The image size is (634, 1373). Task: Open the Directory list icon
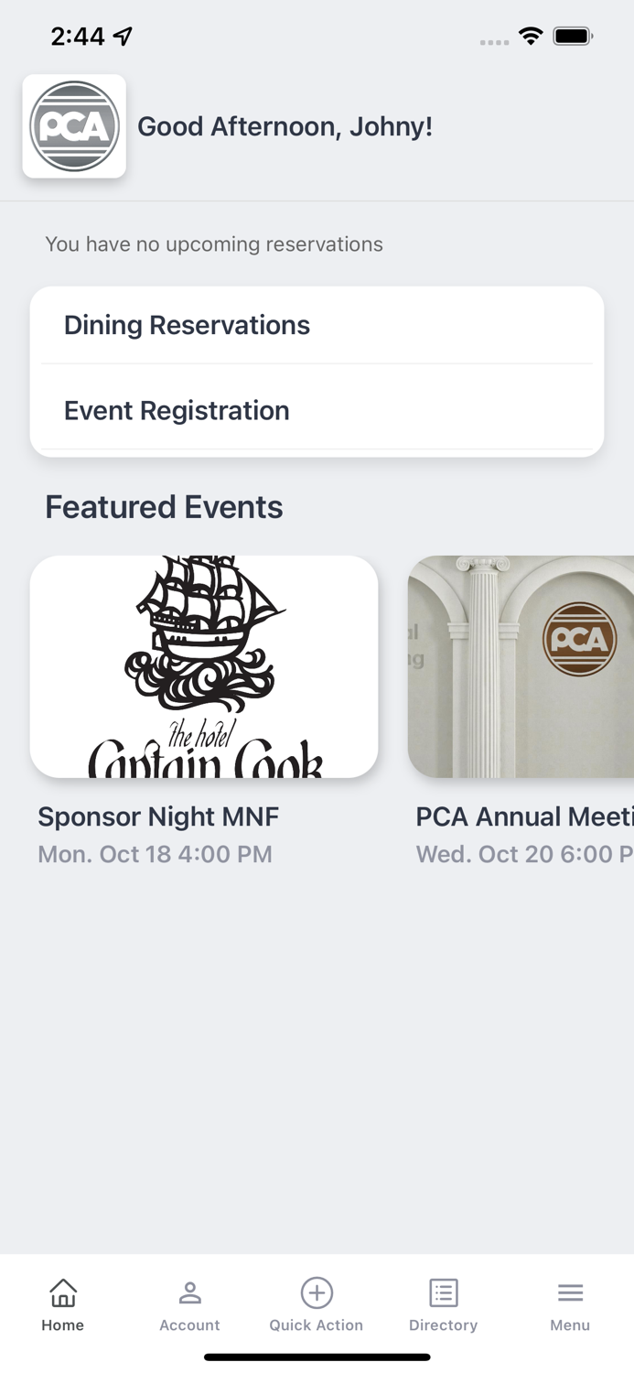[443, 1292]
